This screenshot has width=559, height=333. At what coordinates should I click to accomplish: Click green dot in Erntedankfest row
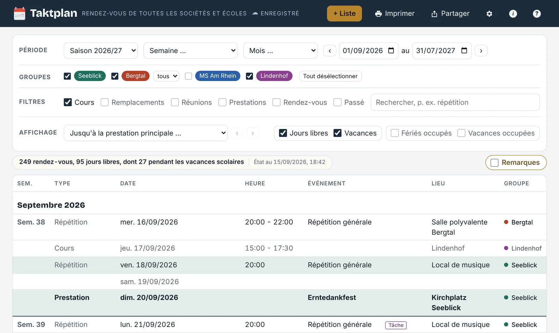pyautogui.click(x=506, y=297)
